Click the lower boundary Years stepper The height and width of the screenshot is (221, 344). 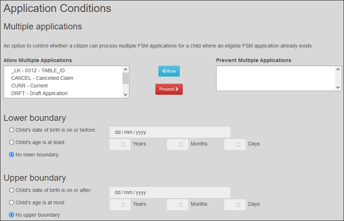click(x=120, y=144)
